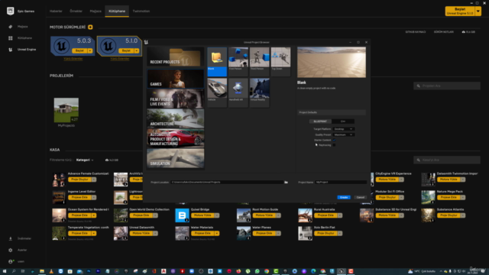489x275 pixels.
Task: Open the Target Platform dropdown
Action: [343, 129]
